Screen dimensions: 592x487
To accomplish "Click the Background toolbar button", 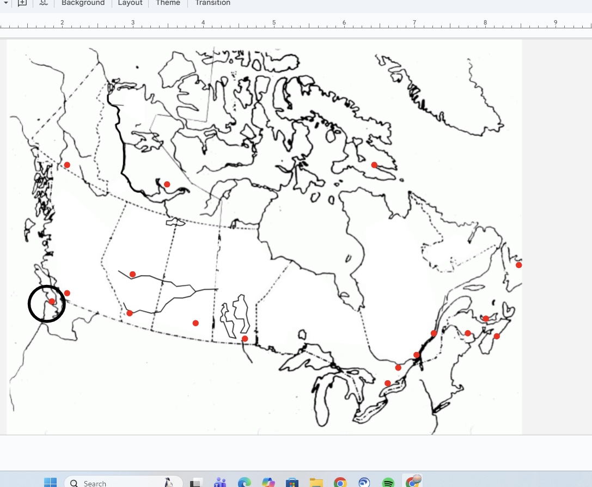I will tap(83, 3).
